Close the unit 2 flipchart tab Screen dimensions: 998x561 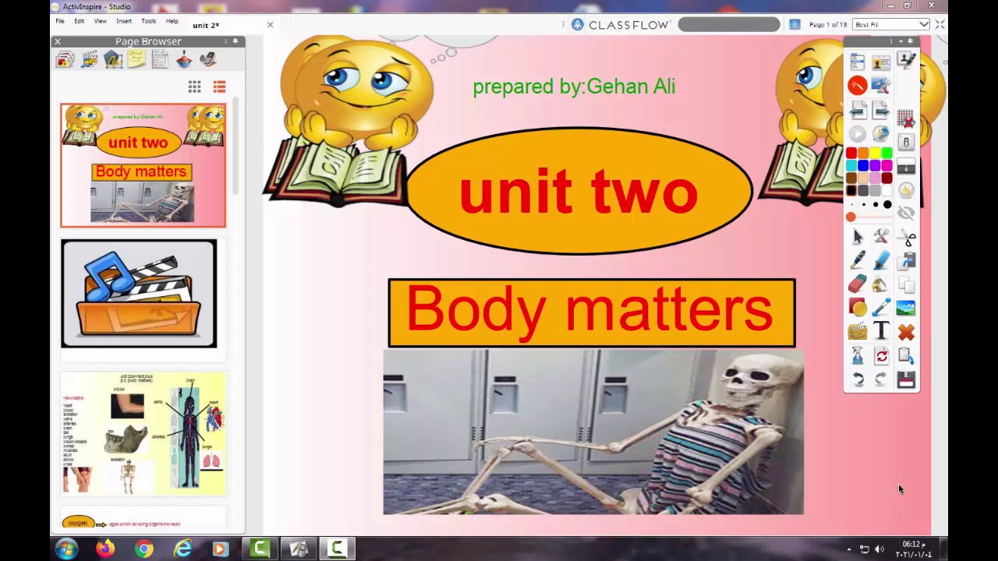(x=270, y=25)
